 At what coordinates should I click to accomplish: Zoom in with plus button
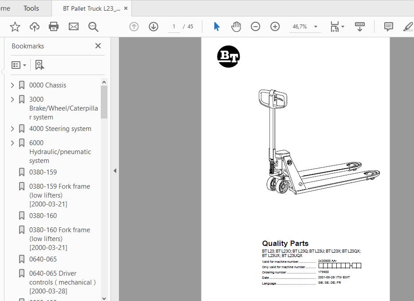[275, 27]
